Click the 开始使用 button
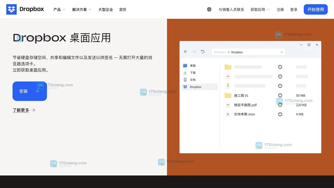 pyautogui.click(x=316, y=9)
